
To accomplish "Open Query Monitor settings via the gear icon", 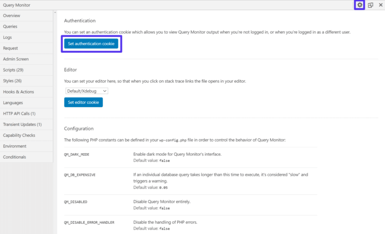I will (x=359, y=5).
